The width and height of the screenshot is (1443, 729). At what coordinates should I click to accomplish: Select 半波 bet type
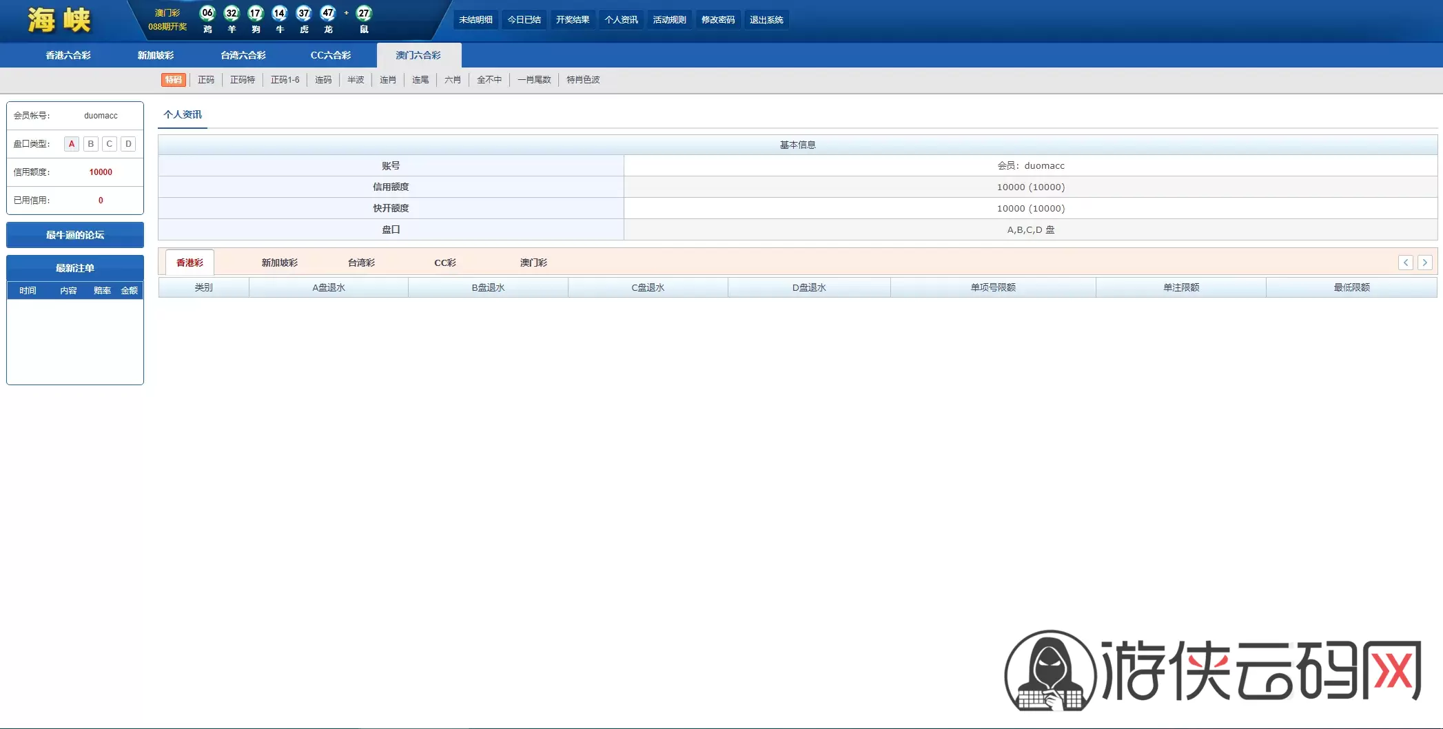tap(356, 80)
